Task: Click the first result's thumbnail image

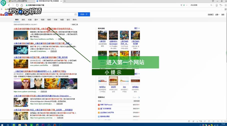Action: point(21,35)
